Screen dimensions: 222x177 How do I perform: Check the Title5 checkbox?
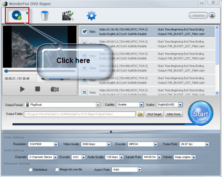tap(84, 80)
